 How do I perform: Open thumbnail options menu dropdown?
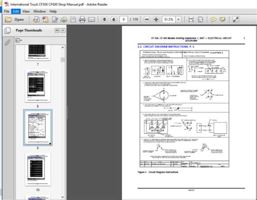[18, 40]
